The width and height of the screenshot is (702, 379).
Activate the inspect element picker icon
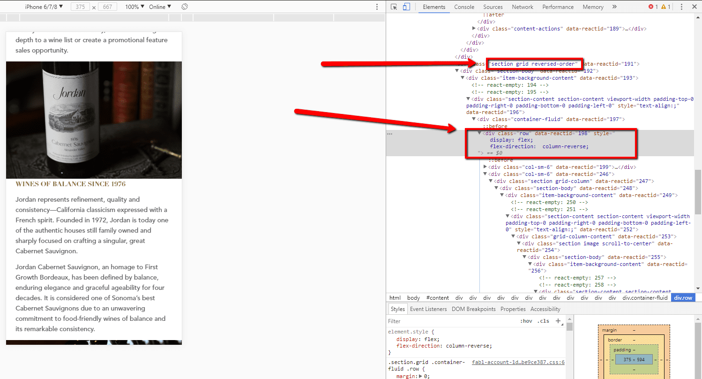(x=394, y=7)
